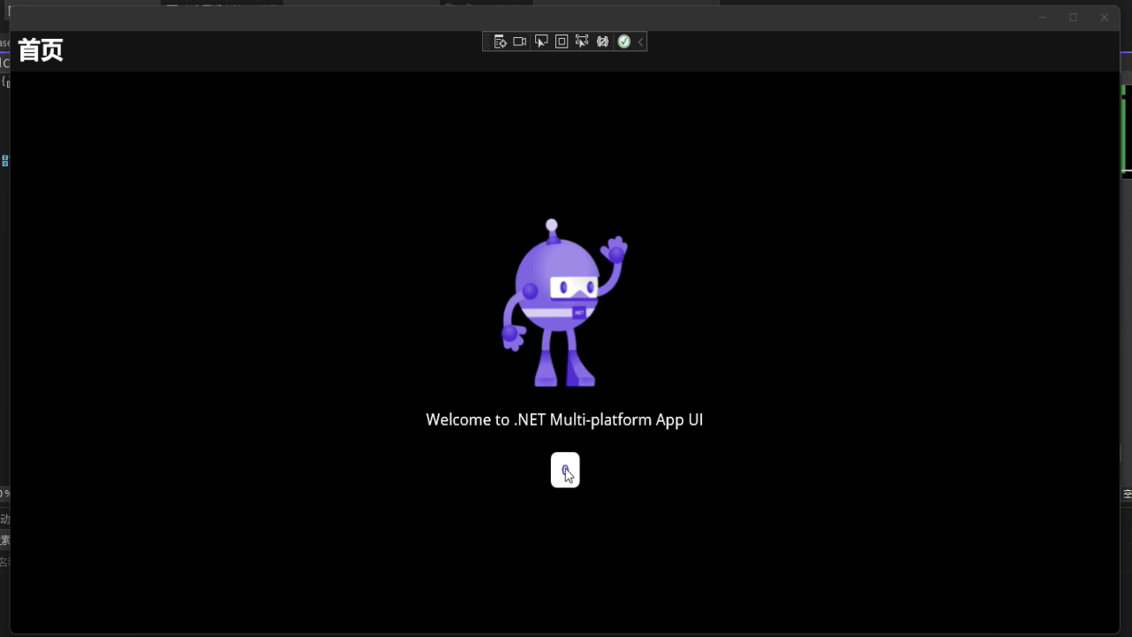The width and height of the screenshot is (1132, 637).
Task: Click the video camera icon in debug toolbar
Action: pyautogui.click(x=520, y=42)
